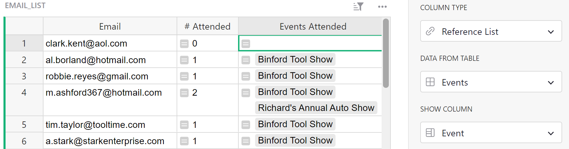
Task: Click the Reference List link icon
Action: coord(430,31)
